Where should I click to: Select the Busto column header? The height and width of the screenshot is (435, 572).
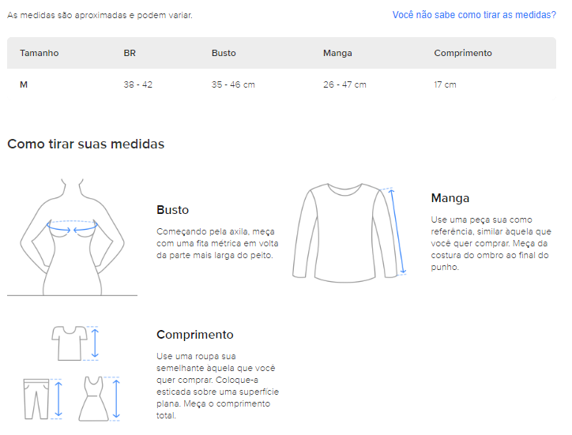click(x=224, y=53)
